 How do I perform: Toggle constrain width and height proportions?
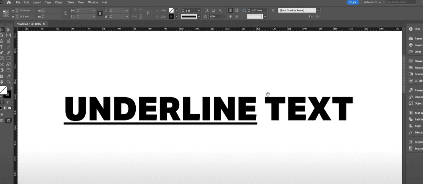65,13
